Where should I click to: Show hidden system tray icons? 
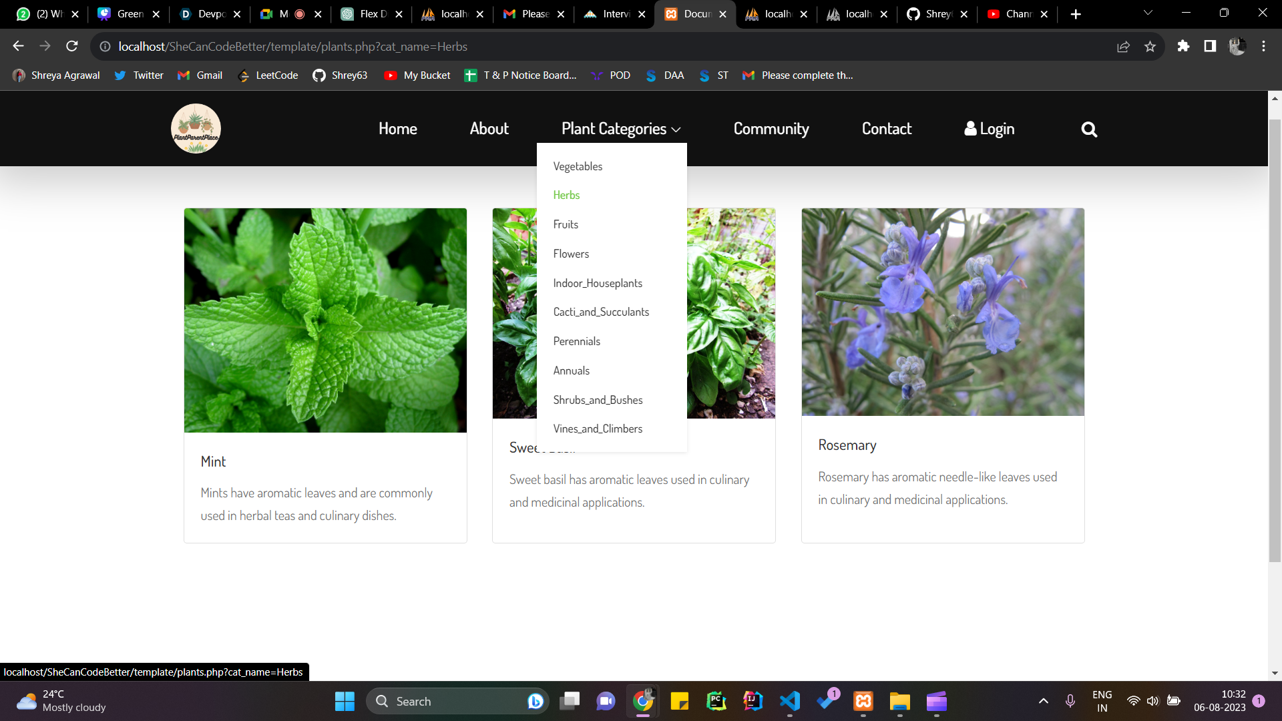1043,701
